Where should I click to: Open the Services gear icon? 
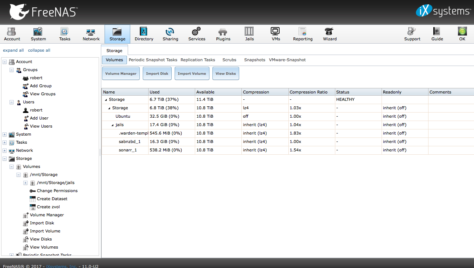(x=197, y=32)
